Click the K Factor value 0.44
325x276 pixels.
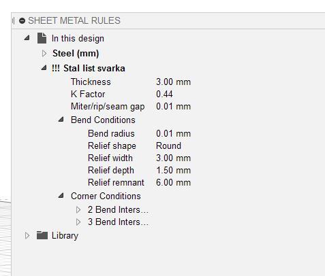[x=164, y=94]
